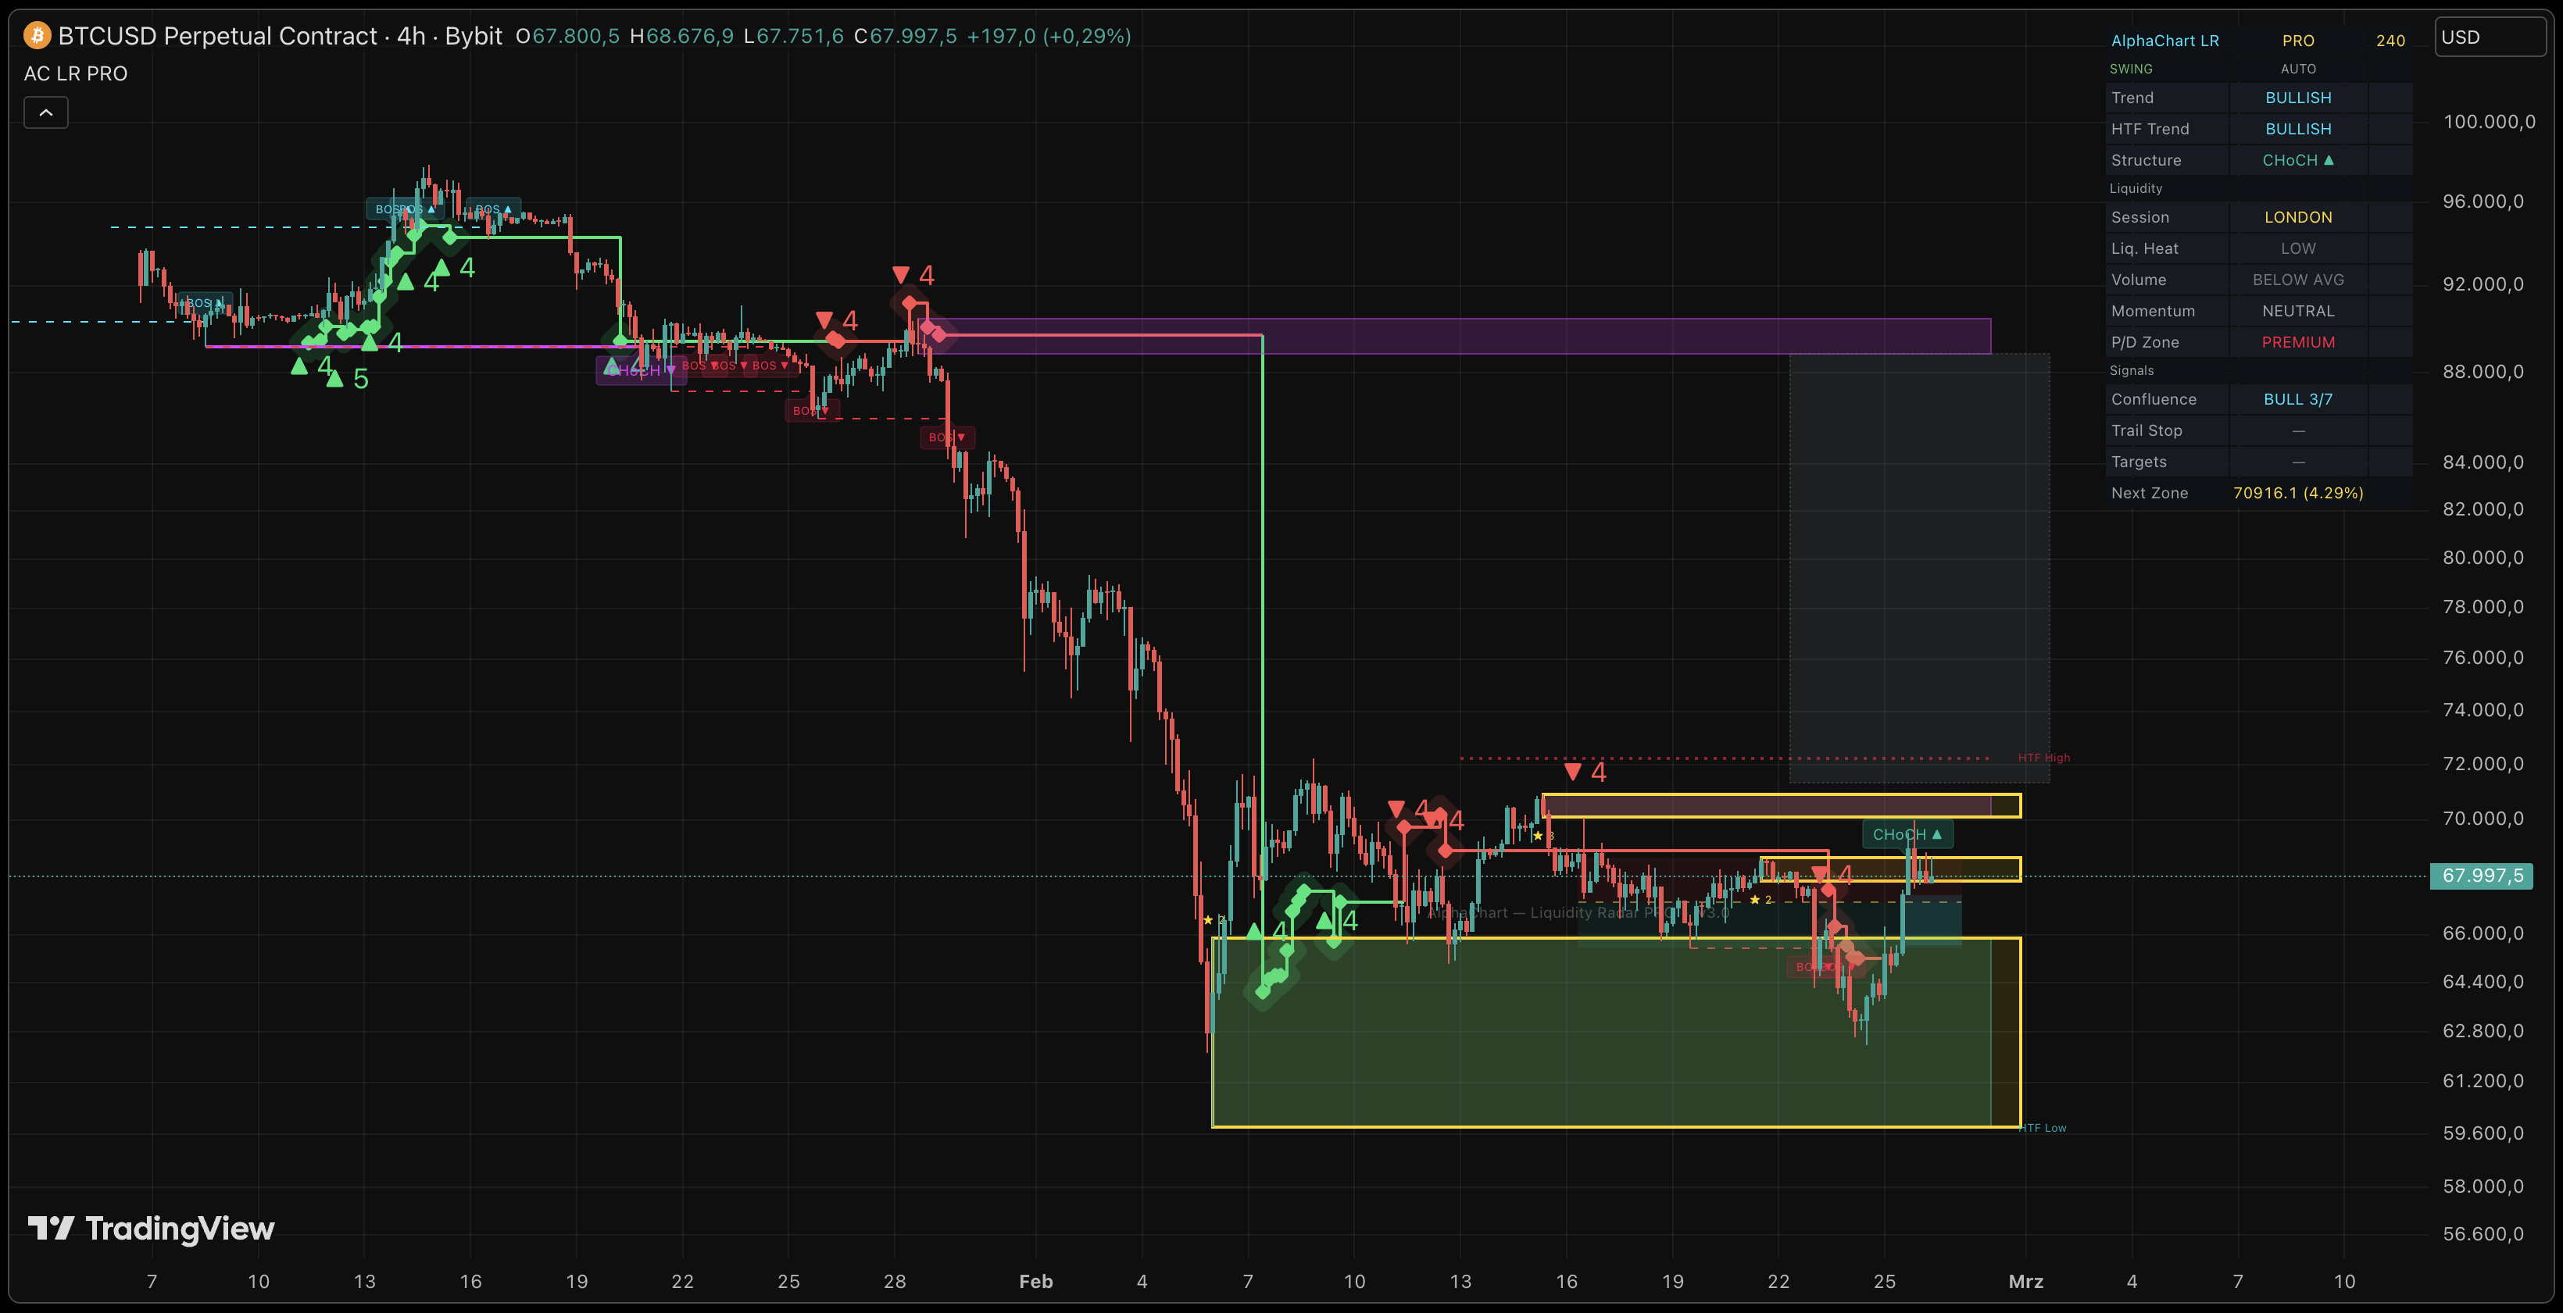Click the AlphaChart LR title link
The height and width of the screenshot is (1313, 2563).
coord(2167,41)
